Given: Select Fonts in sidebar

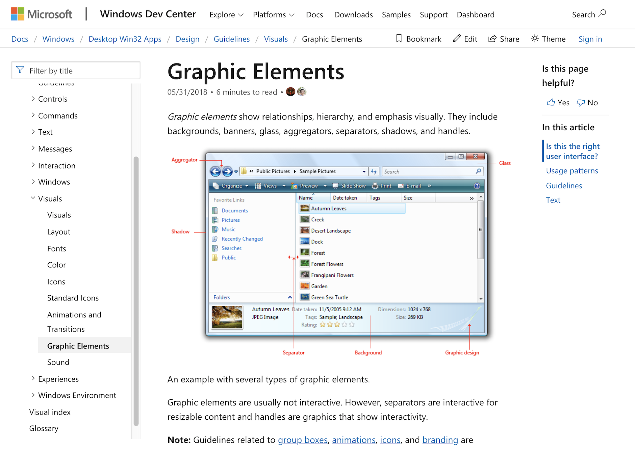Looking at the screenshot, I should point(56,249).
